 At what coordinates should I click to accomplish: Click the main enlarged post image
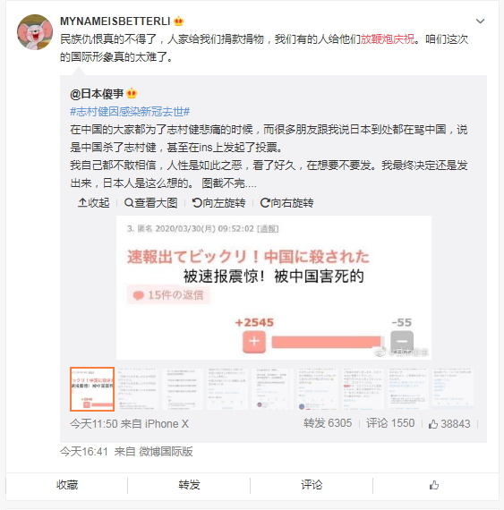274,287
